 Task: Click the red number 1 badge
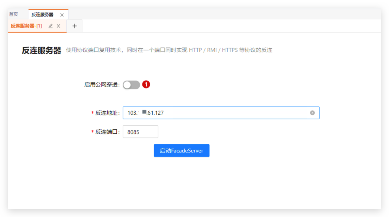(146, 85)
